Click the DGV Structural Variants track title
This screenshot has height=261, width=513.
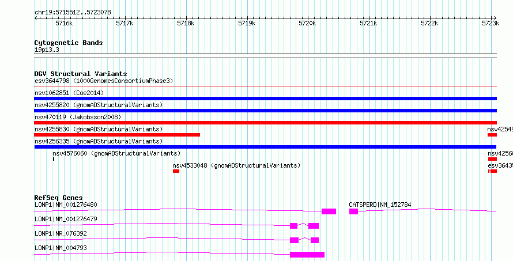[81, 74]
